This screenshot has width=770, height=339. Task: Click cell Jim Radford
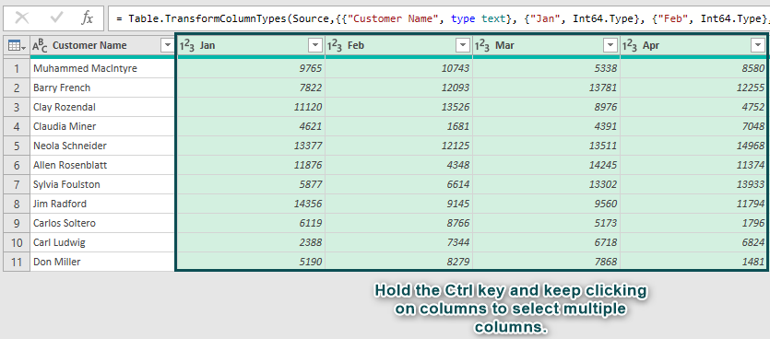102,204
